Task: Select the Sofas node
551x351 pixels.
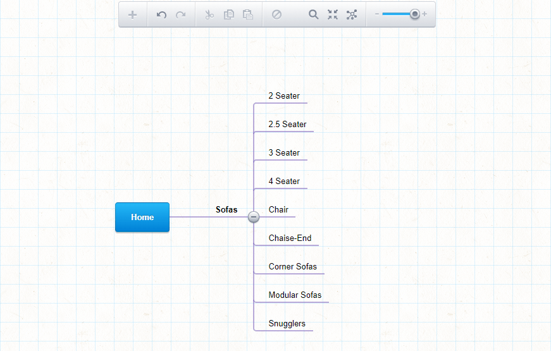Action: pos(226,210)
